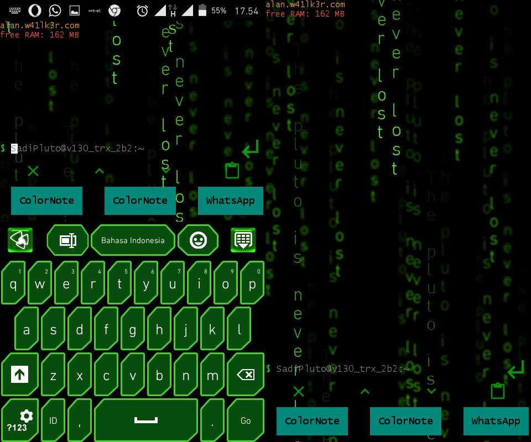The image size is (531, 442).
Task: Tap the y key
Action: tap(146, 283)
